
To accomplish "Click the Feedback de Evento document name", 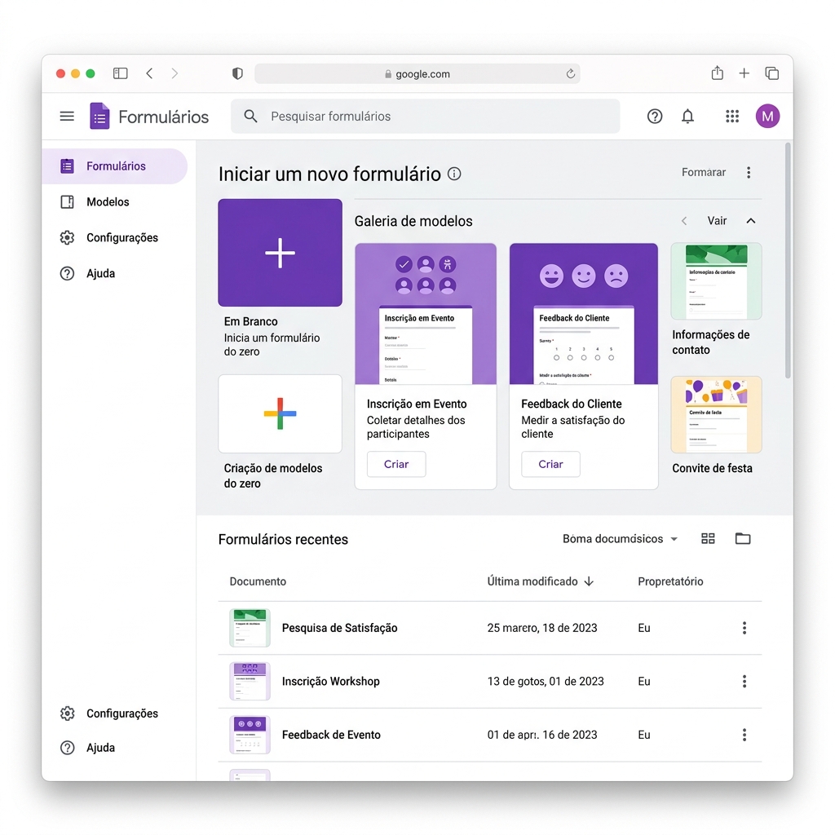I will pos(331,735).
